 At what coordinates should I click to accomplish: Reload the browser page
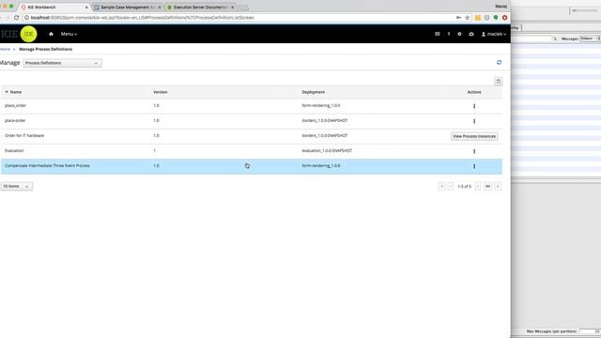tap(16, 18)
